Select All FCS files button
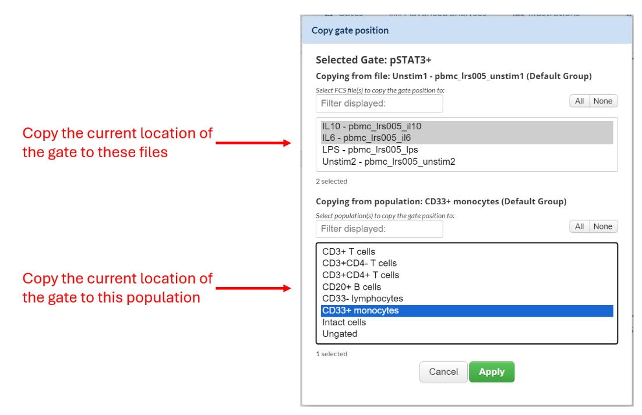The height and width of the screenshot is (415, 642). (x=579, y=101)
